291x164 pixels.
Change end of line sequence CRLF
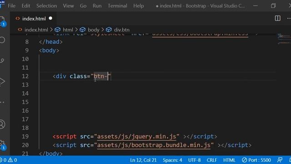(212, 160)
